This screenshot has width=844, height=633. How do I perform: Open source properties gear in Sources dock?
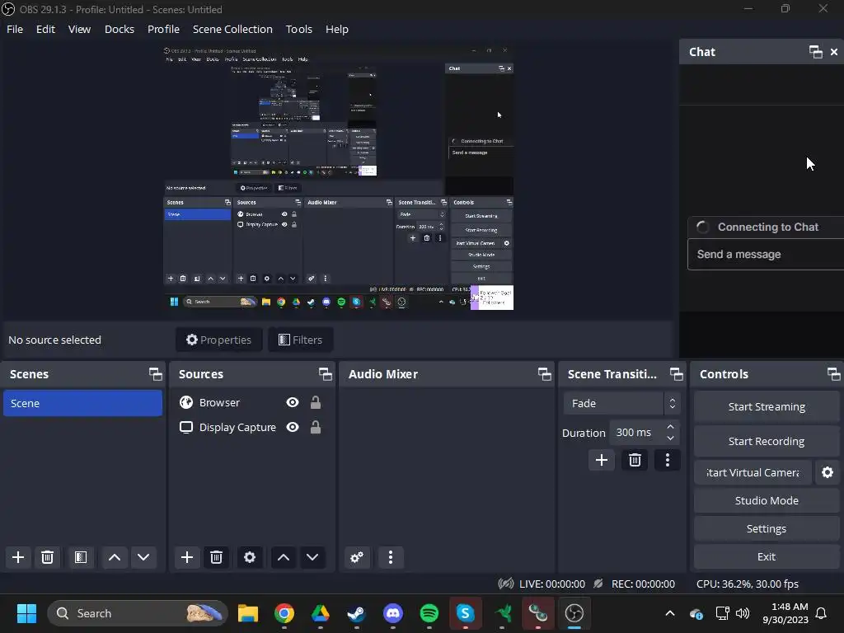[x=250, y=557]
